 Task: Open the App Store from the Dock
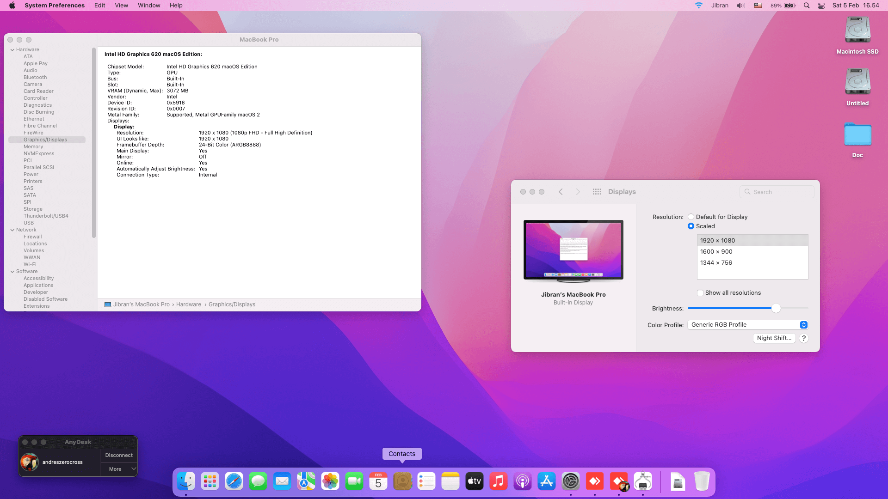547,481
